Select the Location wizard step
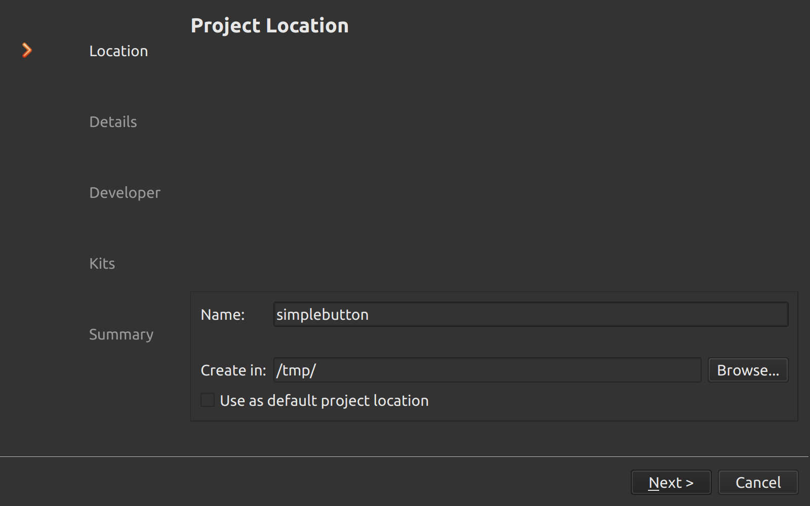 click(118, 51)
